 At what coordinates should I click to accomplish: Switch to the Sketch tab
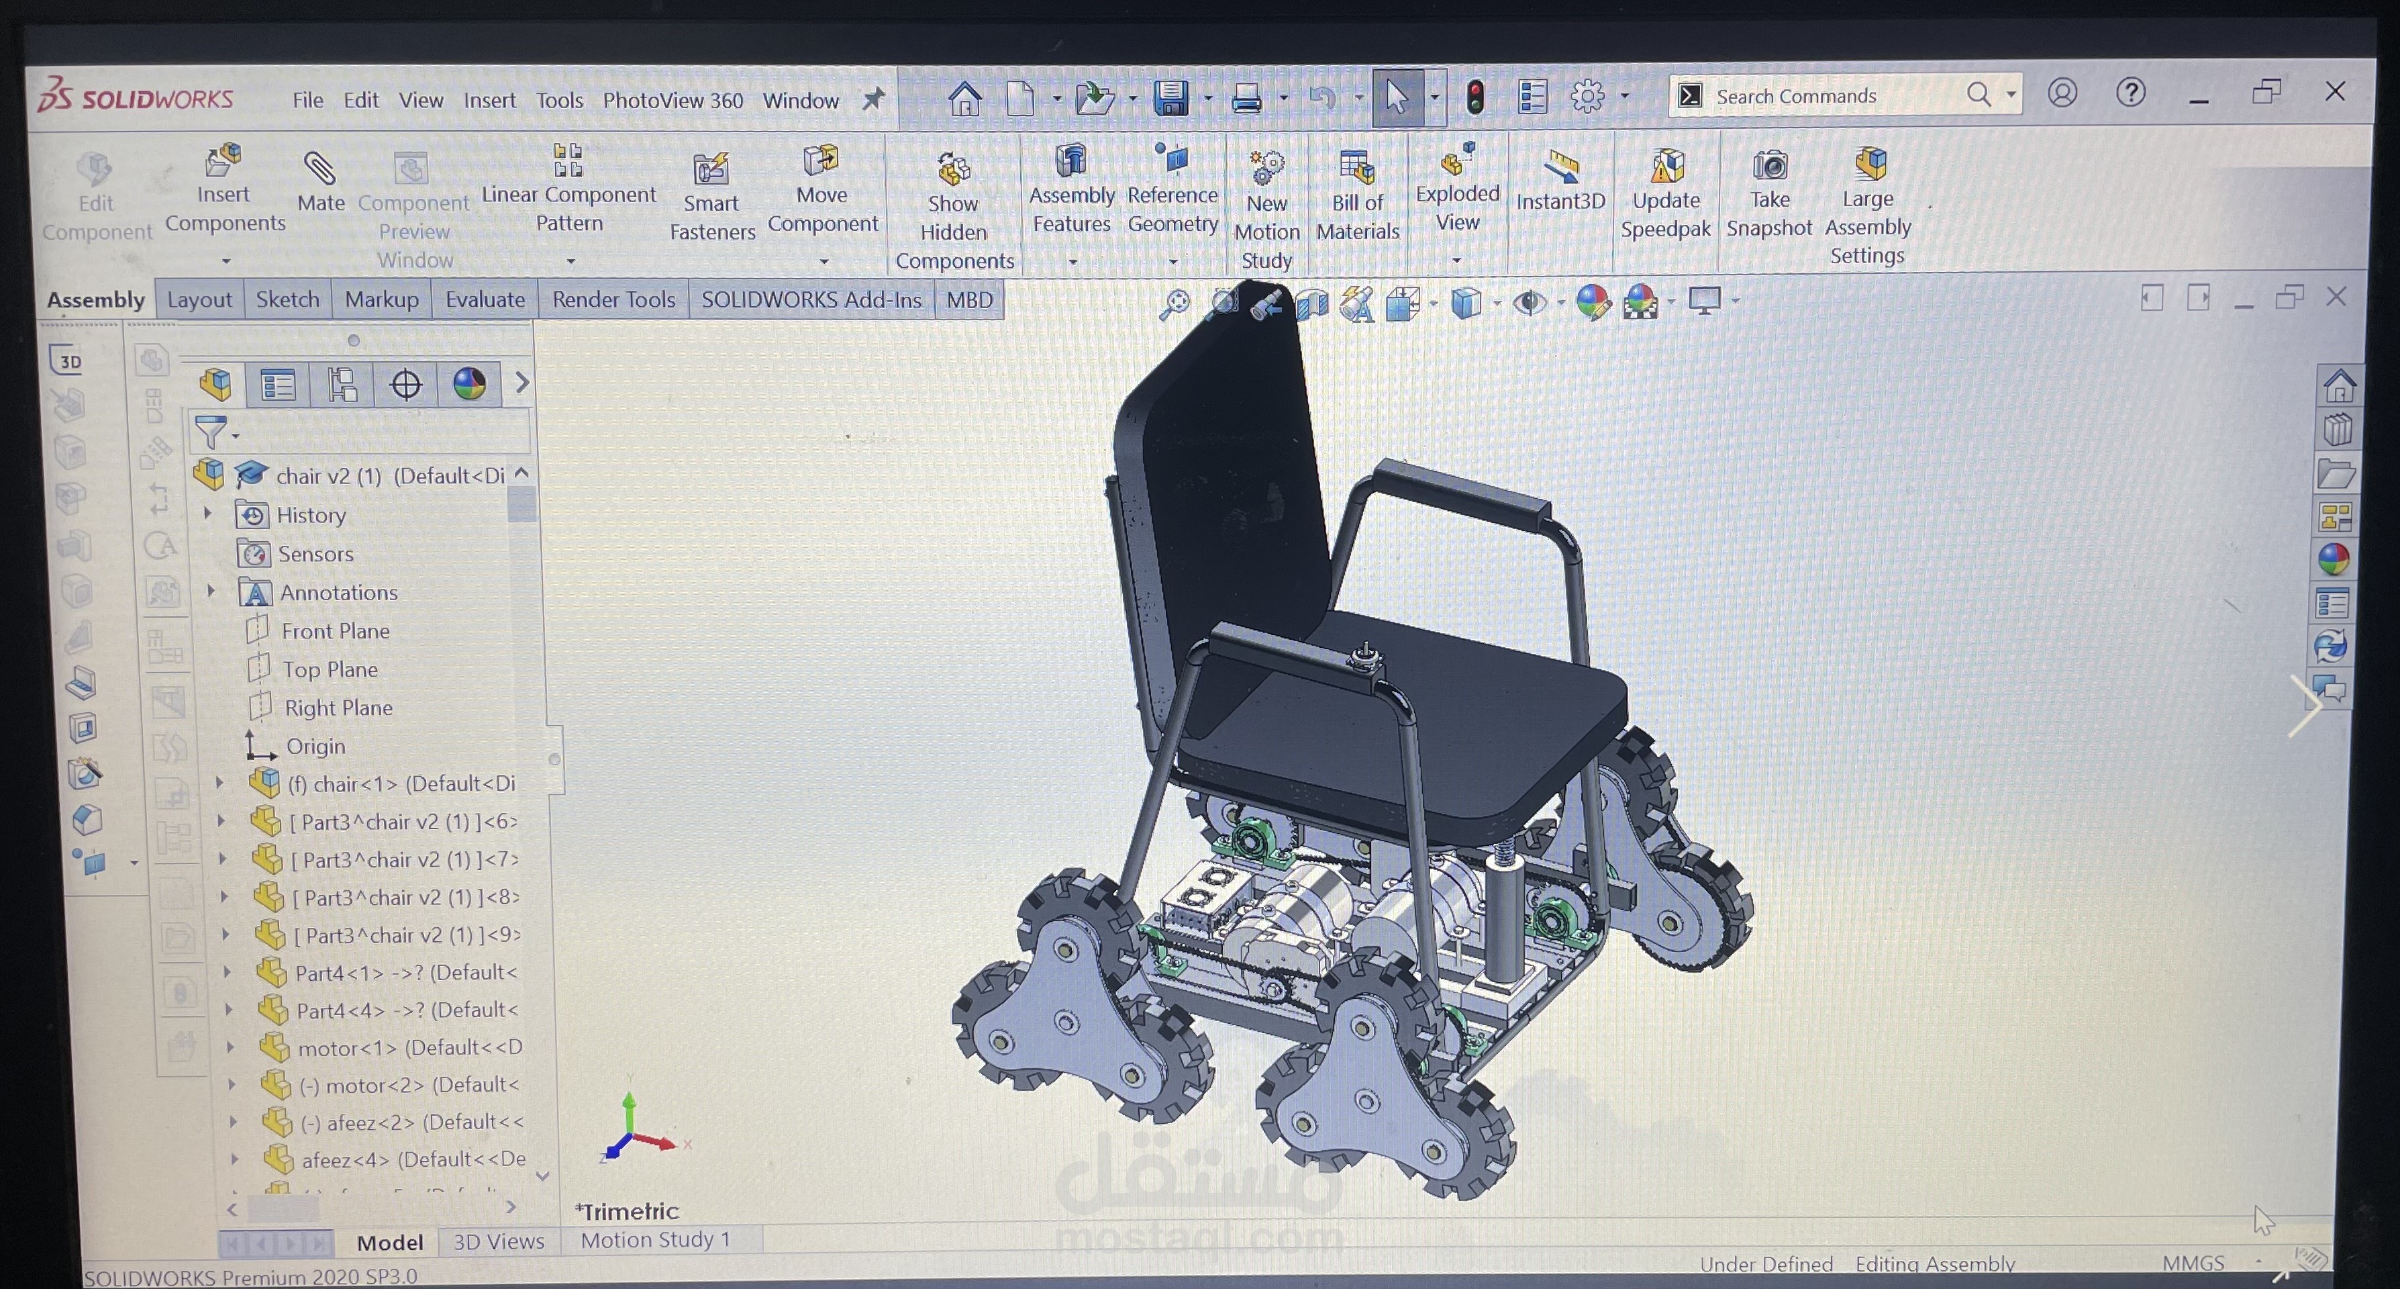287,299
